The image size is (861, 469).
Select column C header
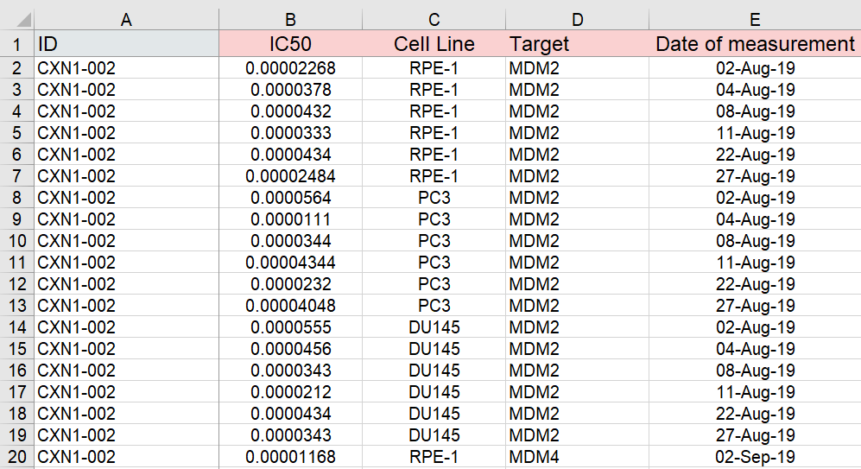click(x=434, y=19)
